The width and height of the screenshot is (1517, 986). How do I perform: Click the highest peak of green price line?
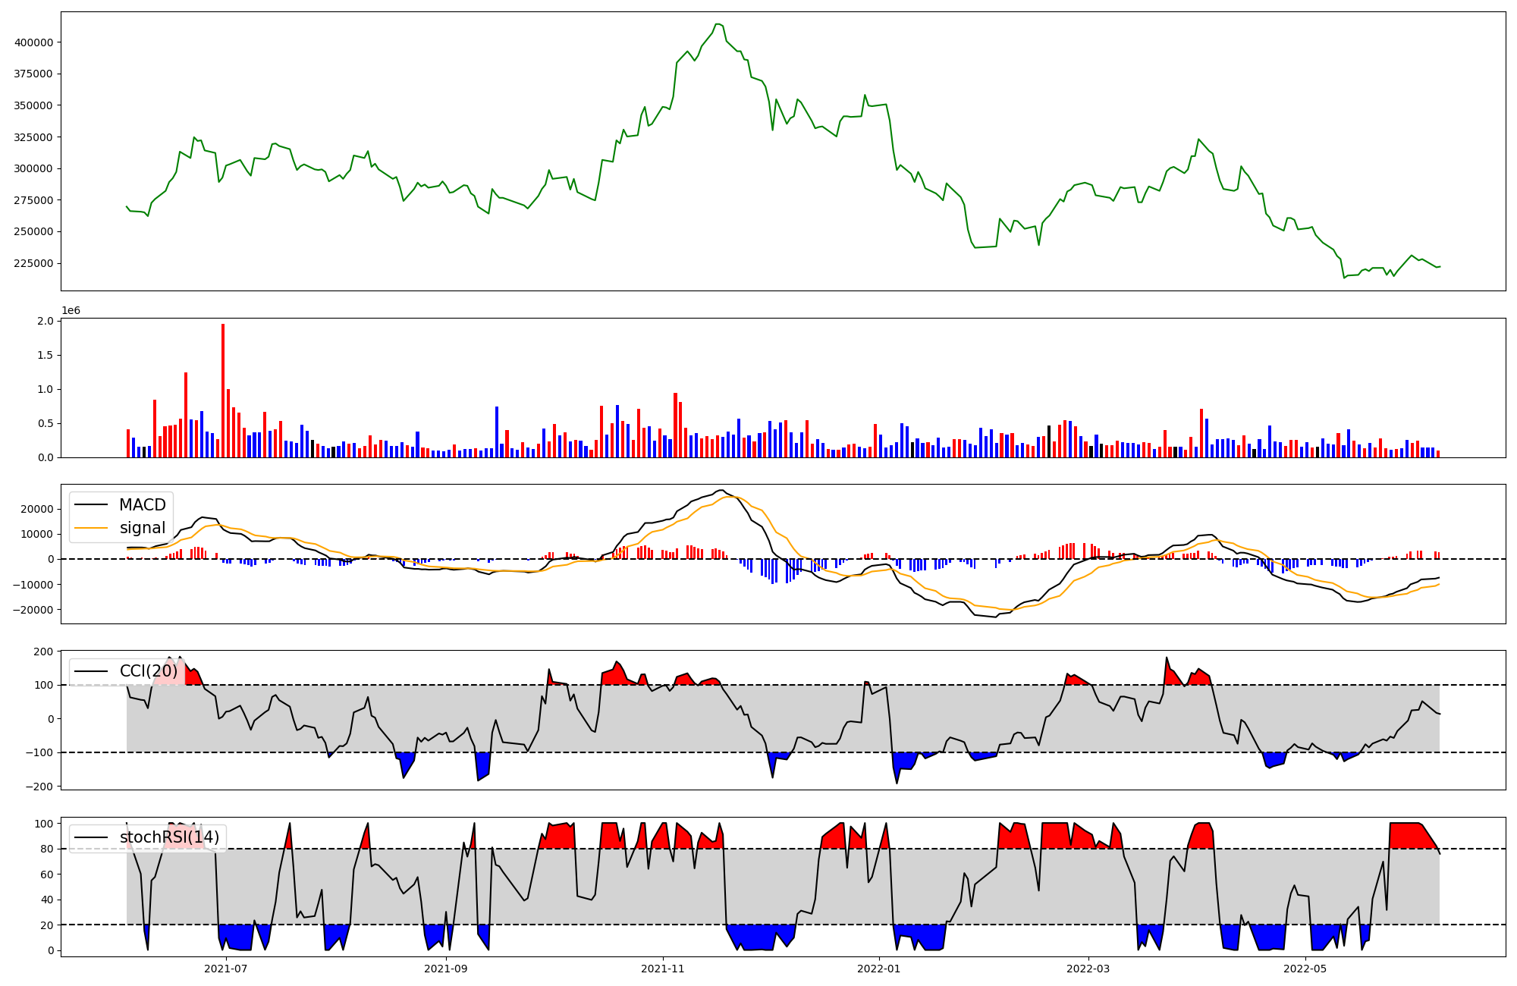(718, 24)
